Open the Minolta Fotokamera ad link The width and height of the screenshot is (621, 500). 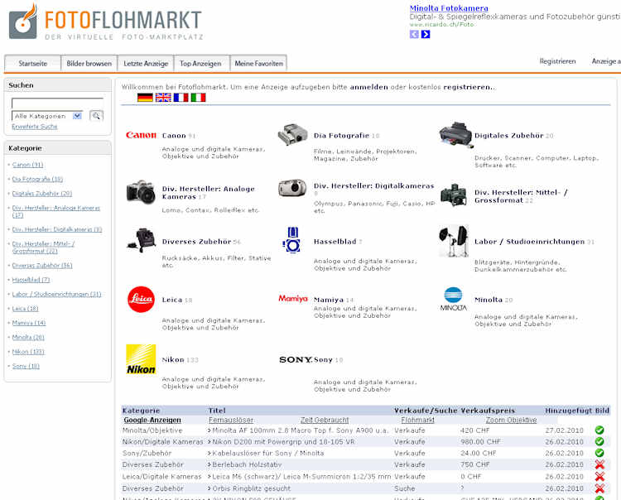(x=449, y=8)
